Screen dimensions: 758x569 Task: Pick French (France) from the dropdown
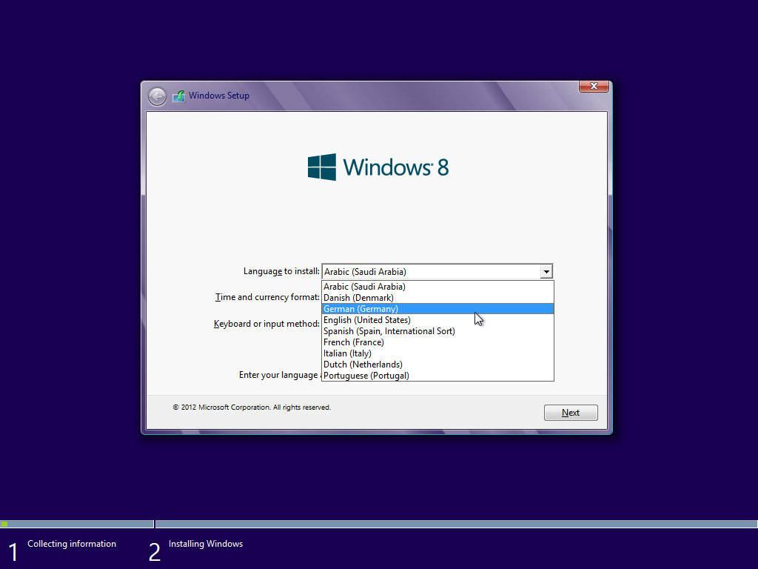coord(437,342)
